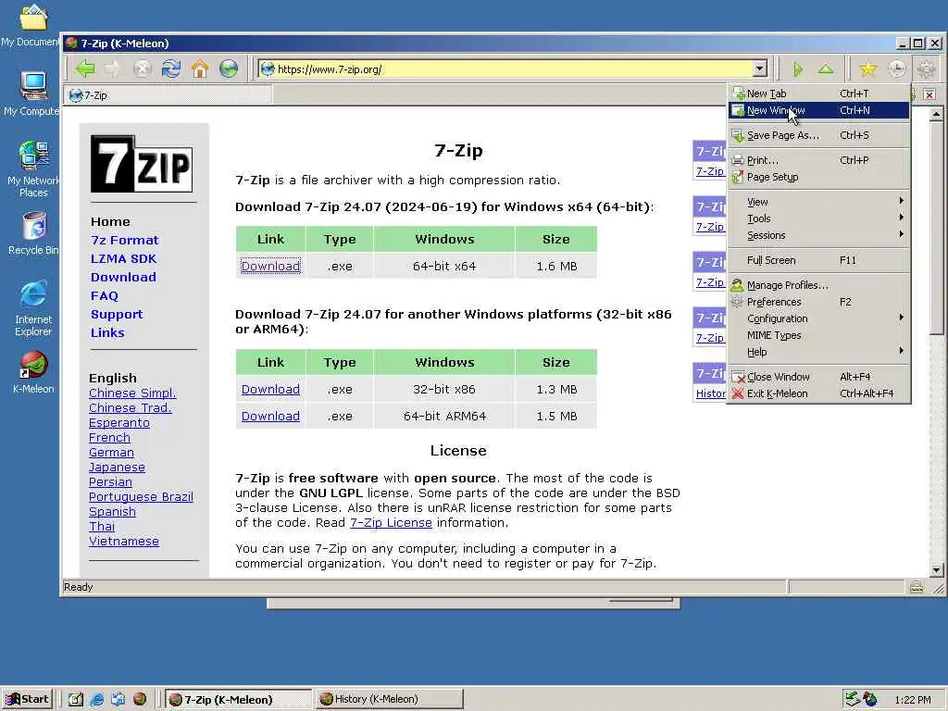Open history with the clock icon

point(897,69)
